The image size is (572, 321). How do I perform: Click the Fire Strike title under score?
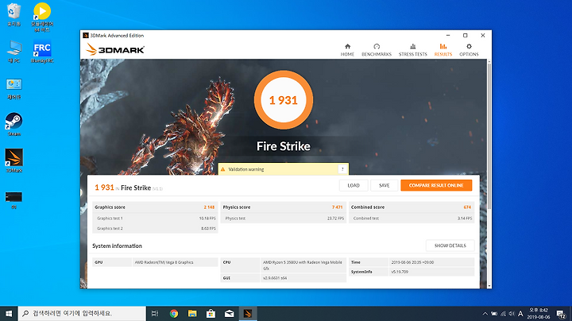(x=284, y=146)
